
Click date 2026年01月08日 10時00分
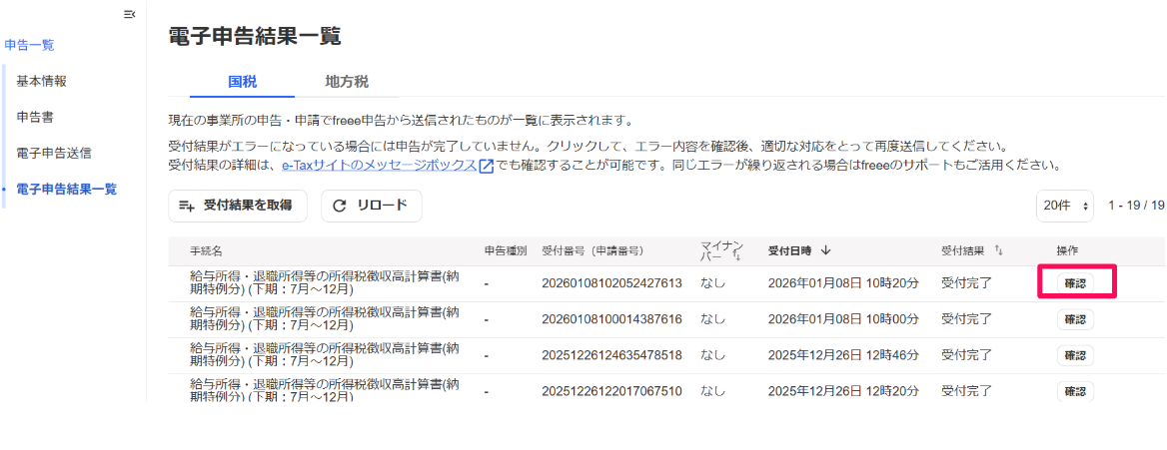pos(843,320)
